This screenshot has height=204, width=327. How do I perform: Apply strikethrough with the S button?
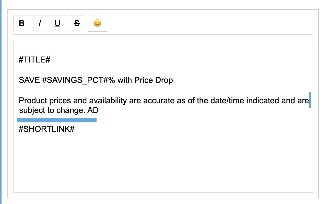pyautogui.click(x=77, y=23)
